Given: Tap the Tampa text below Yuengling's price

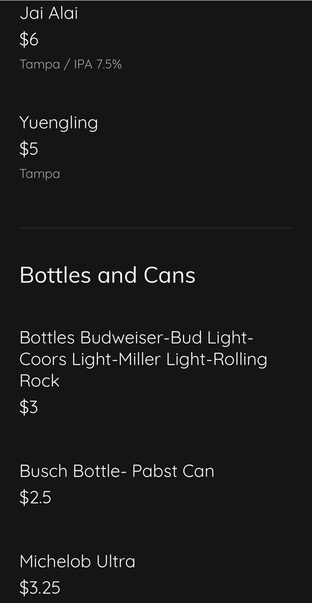Looking at the screenshot, I should tap(40, 174).
